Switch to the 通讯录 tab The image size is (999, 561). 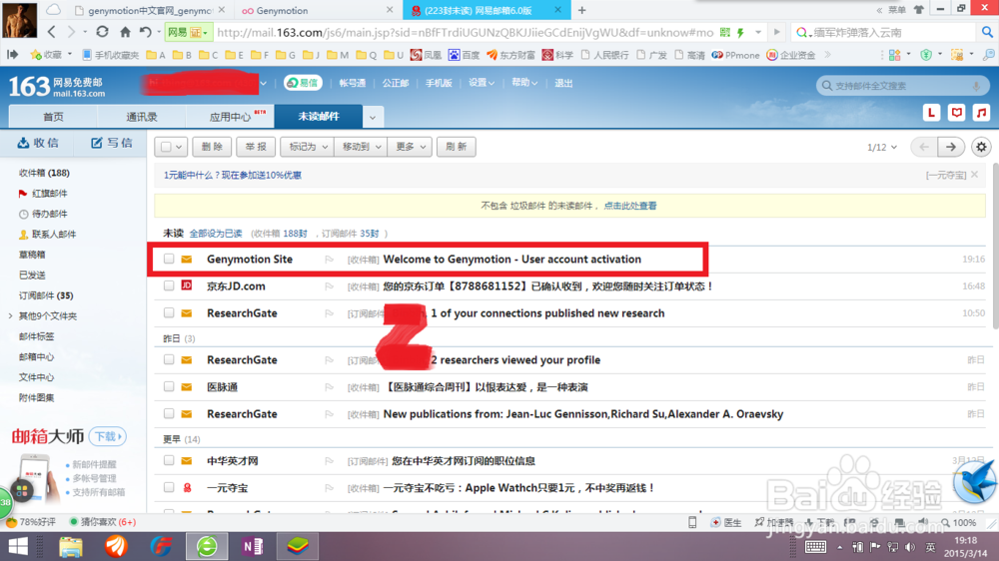[142, 117]
